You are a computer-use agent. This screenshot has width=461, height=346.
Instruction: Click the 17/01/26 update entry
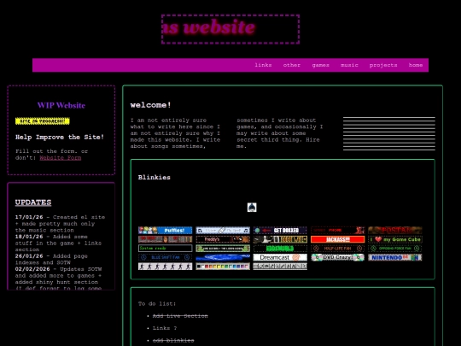[60, 224]
